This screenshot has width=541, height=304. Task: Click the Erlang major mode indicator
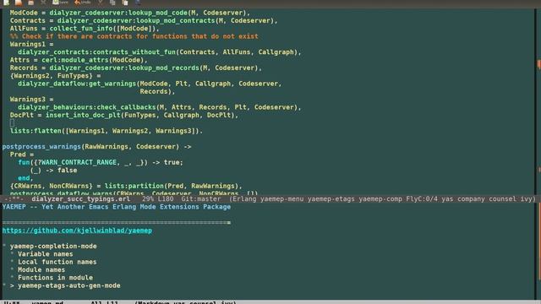[244, 199]
